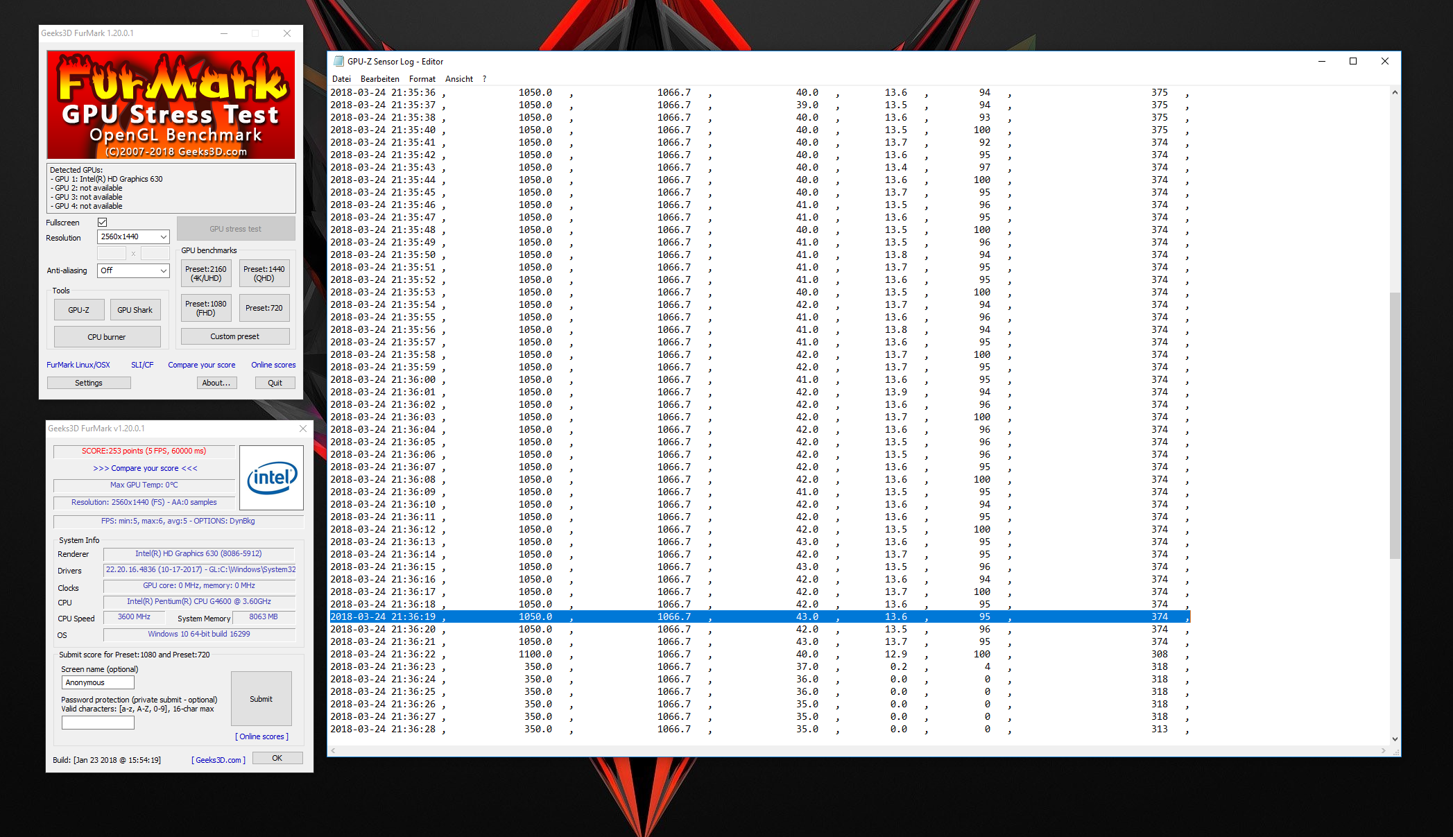Minimize the FurMark main window
This screenshot has height=837, width=1453.
click(x=224, y=33)
